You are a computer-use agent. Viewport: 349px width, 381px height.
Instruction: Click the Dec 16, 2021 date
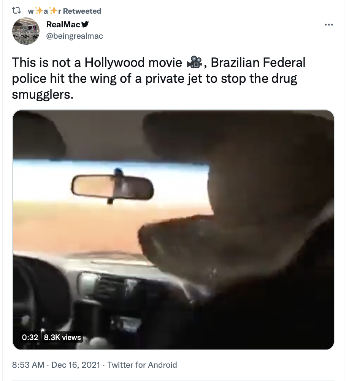pyautogui.click(x=76, y=365)
